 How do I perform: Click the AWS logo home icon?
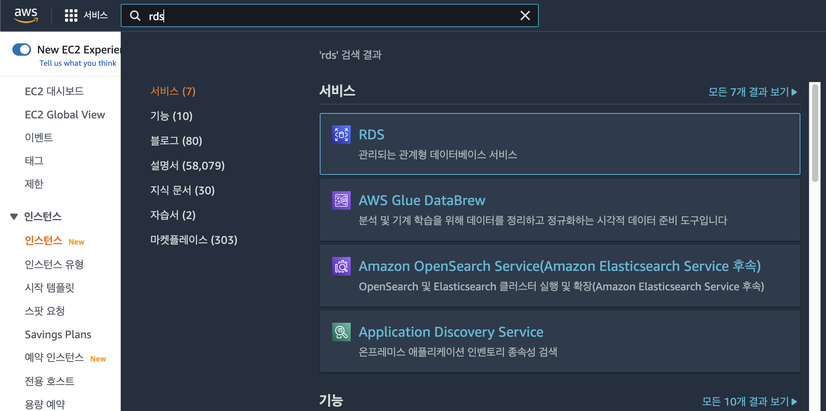tap(26, 15)
